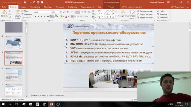Viewport: 191px width, 107px height.
Task: Center-align the paragraph text
Action: tap(75, 16)
